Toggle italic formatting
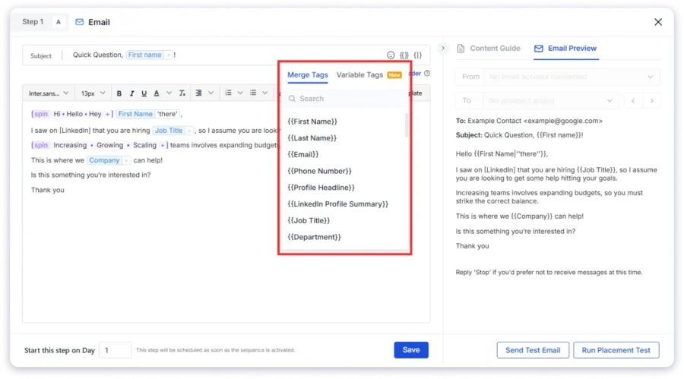This screenshot has width=684, height=379. (131, 93)
